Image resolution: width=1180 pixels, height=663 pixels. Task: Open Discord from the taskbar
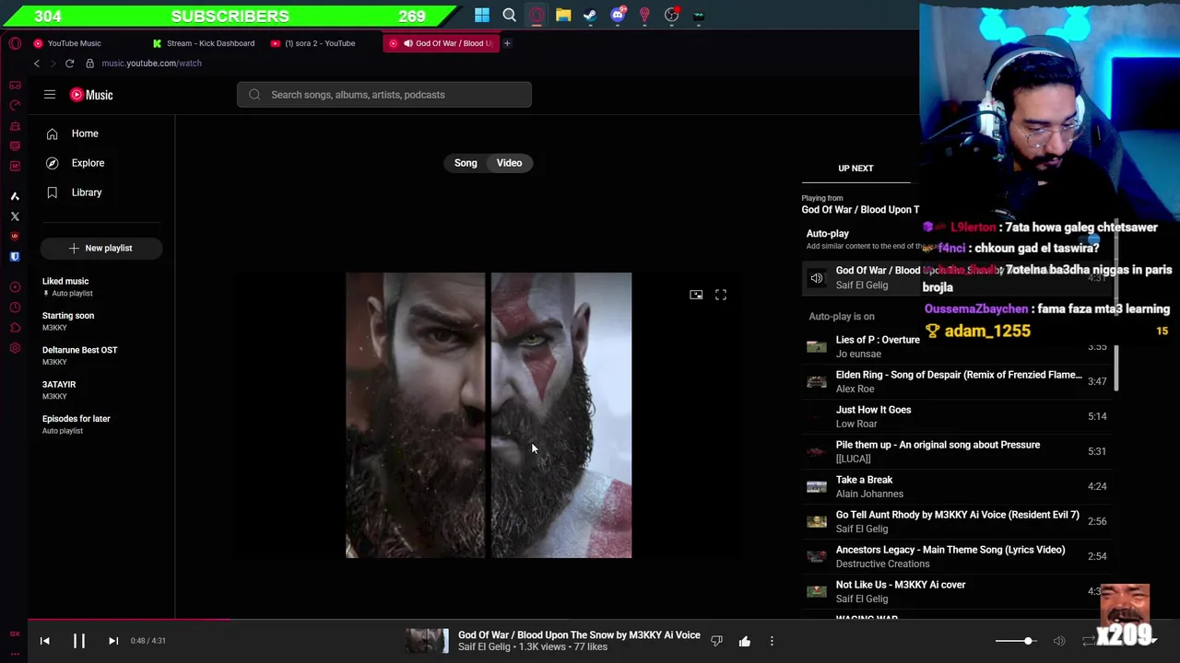tap(618, 15)
